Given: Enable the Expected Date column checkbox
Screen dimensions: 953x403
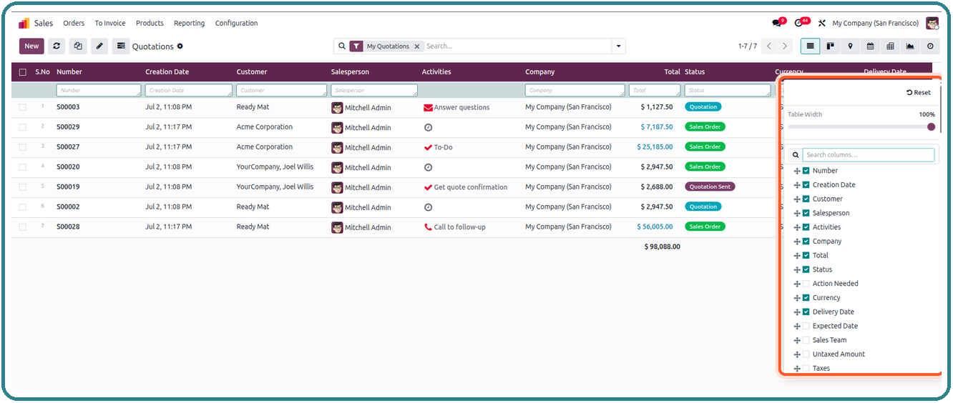Looking at the screenshot, I should point(806,326).
